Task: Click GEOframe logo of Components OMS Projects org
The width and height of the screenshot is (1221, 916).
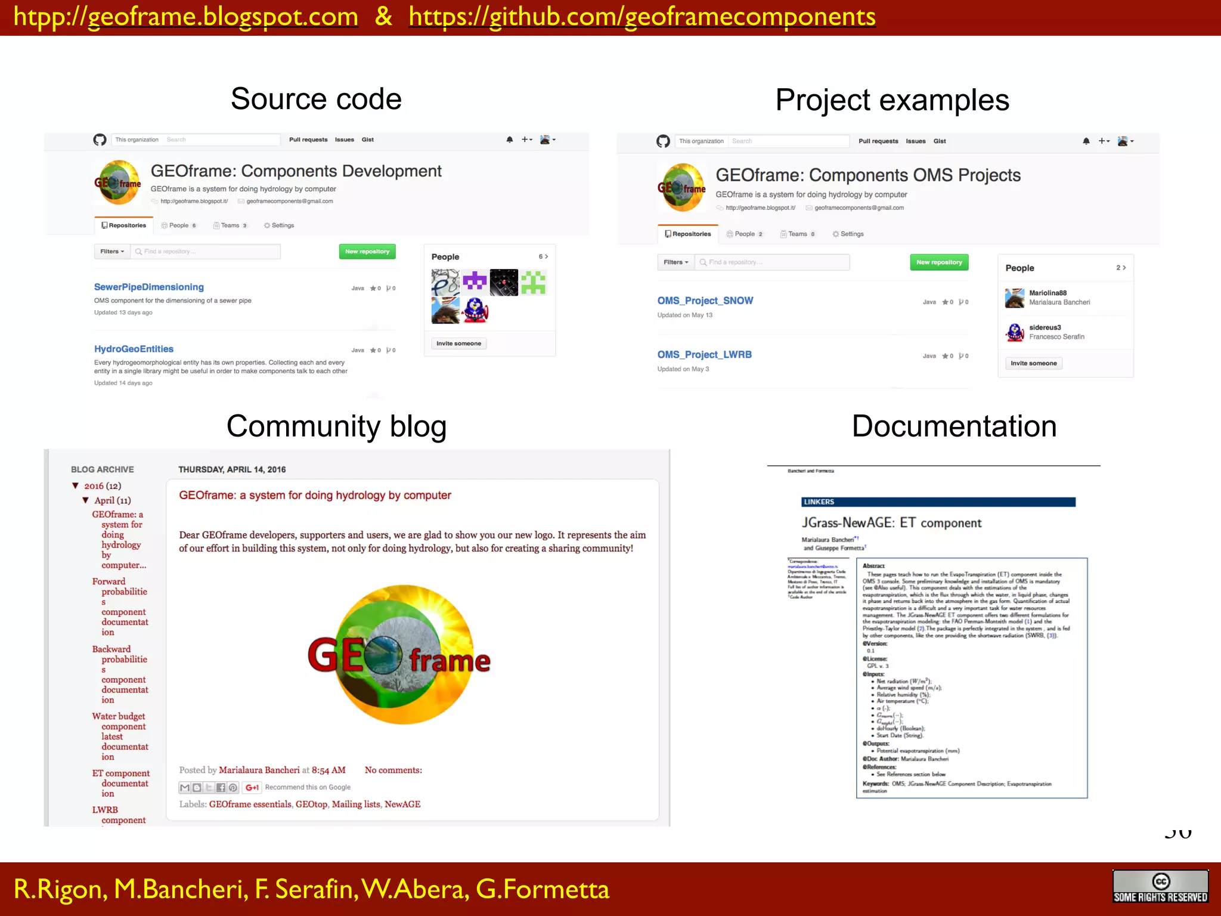Action: (x=682, y=188)
